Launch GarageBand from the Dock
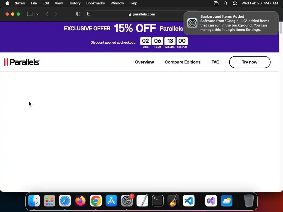The width and height of the screenshot is (283, 212). tap(173, 200)
